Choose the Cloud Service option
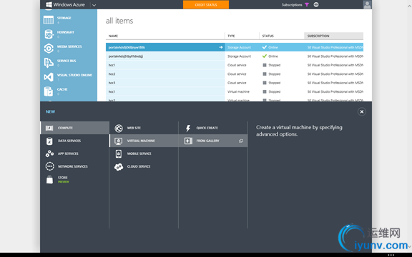 tap(144, 166)
